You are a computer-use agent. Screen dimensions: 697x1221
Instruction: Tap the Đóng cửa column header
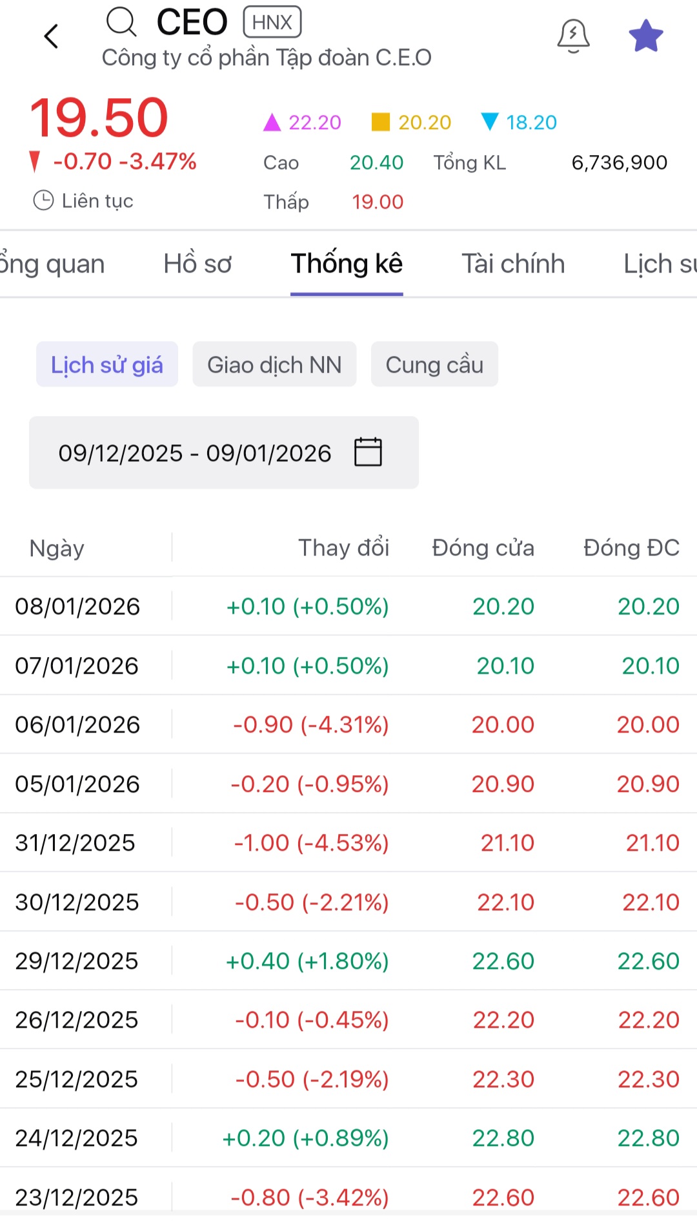click(483, 548)
